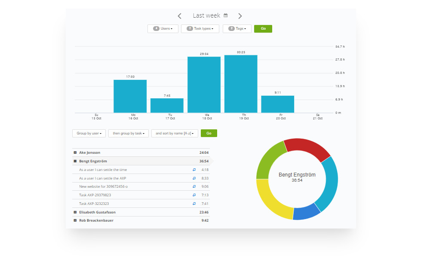Open the 'Group by user' selector
The image size is (430, 259).
[89, 133]
